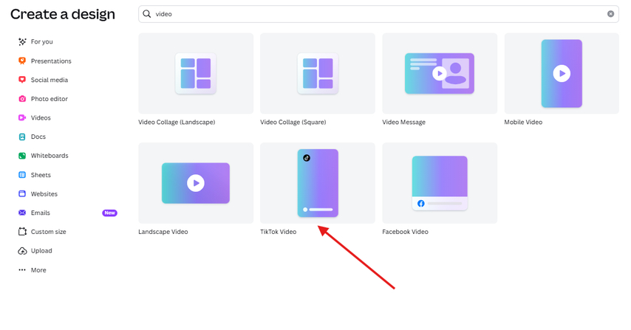Click the Docs icon in sidebar
631x330 pixels.
(x=22, y=137)
